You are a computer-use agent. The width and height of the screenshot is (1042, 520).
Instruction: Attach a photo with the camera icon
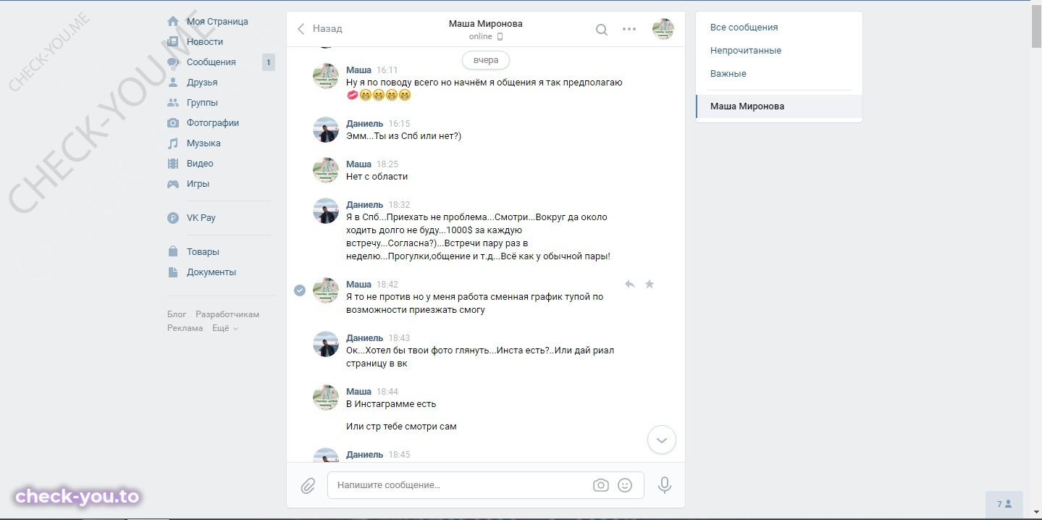point(600,485)
